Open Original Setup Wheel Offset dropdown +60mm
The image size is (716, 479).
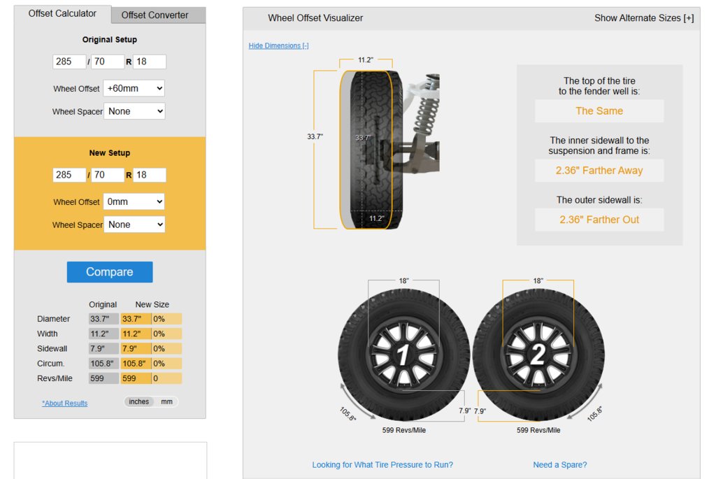(x=134, y=88)
